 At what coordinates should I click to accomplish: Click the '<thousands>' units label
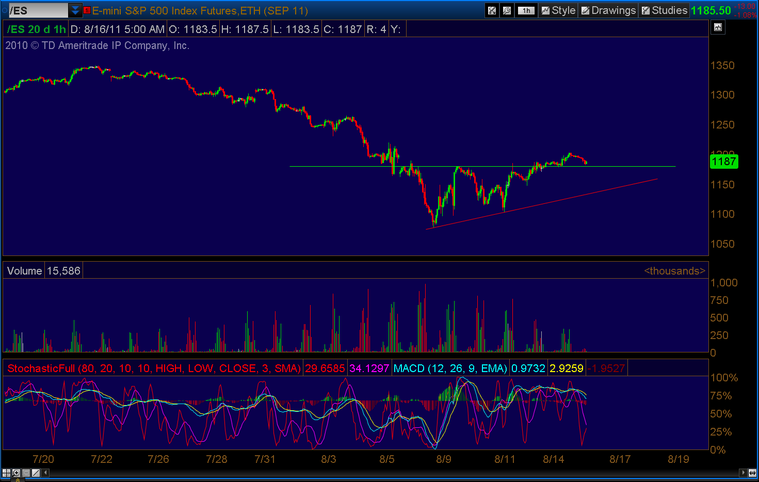(x=674, y=271)
